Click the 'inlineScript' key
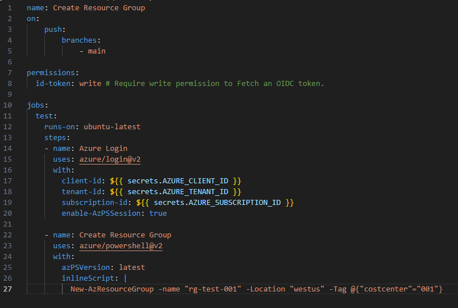The height and width of the screenshot is (308, 458). pos(88,278)
